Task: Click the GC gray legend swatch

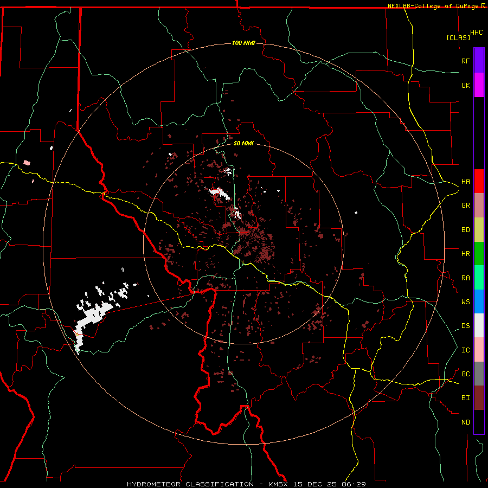Action: pos(479,374)
